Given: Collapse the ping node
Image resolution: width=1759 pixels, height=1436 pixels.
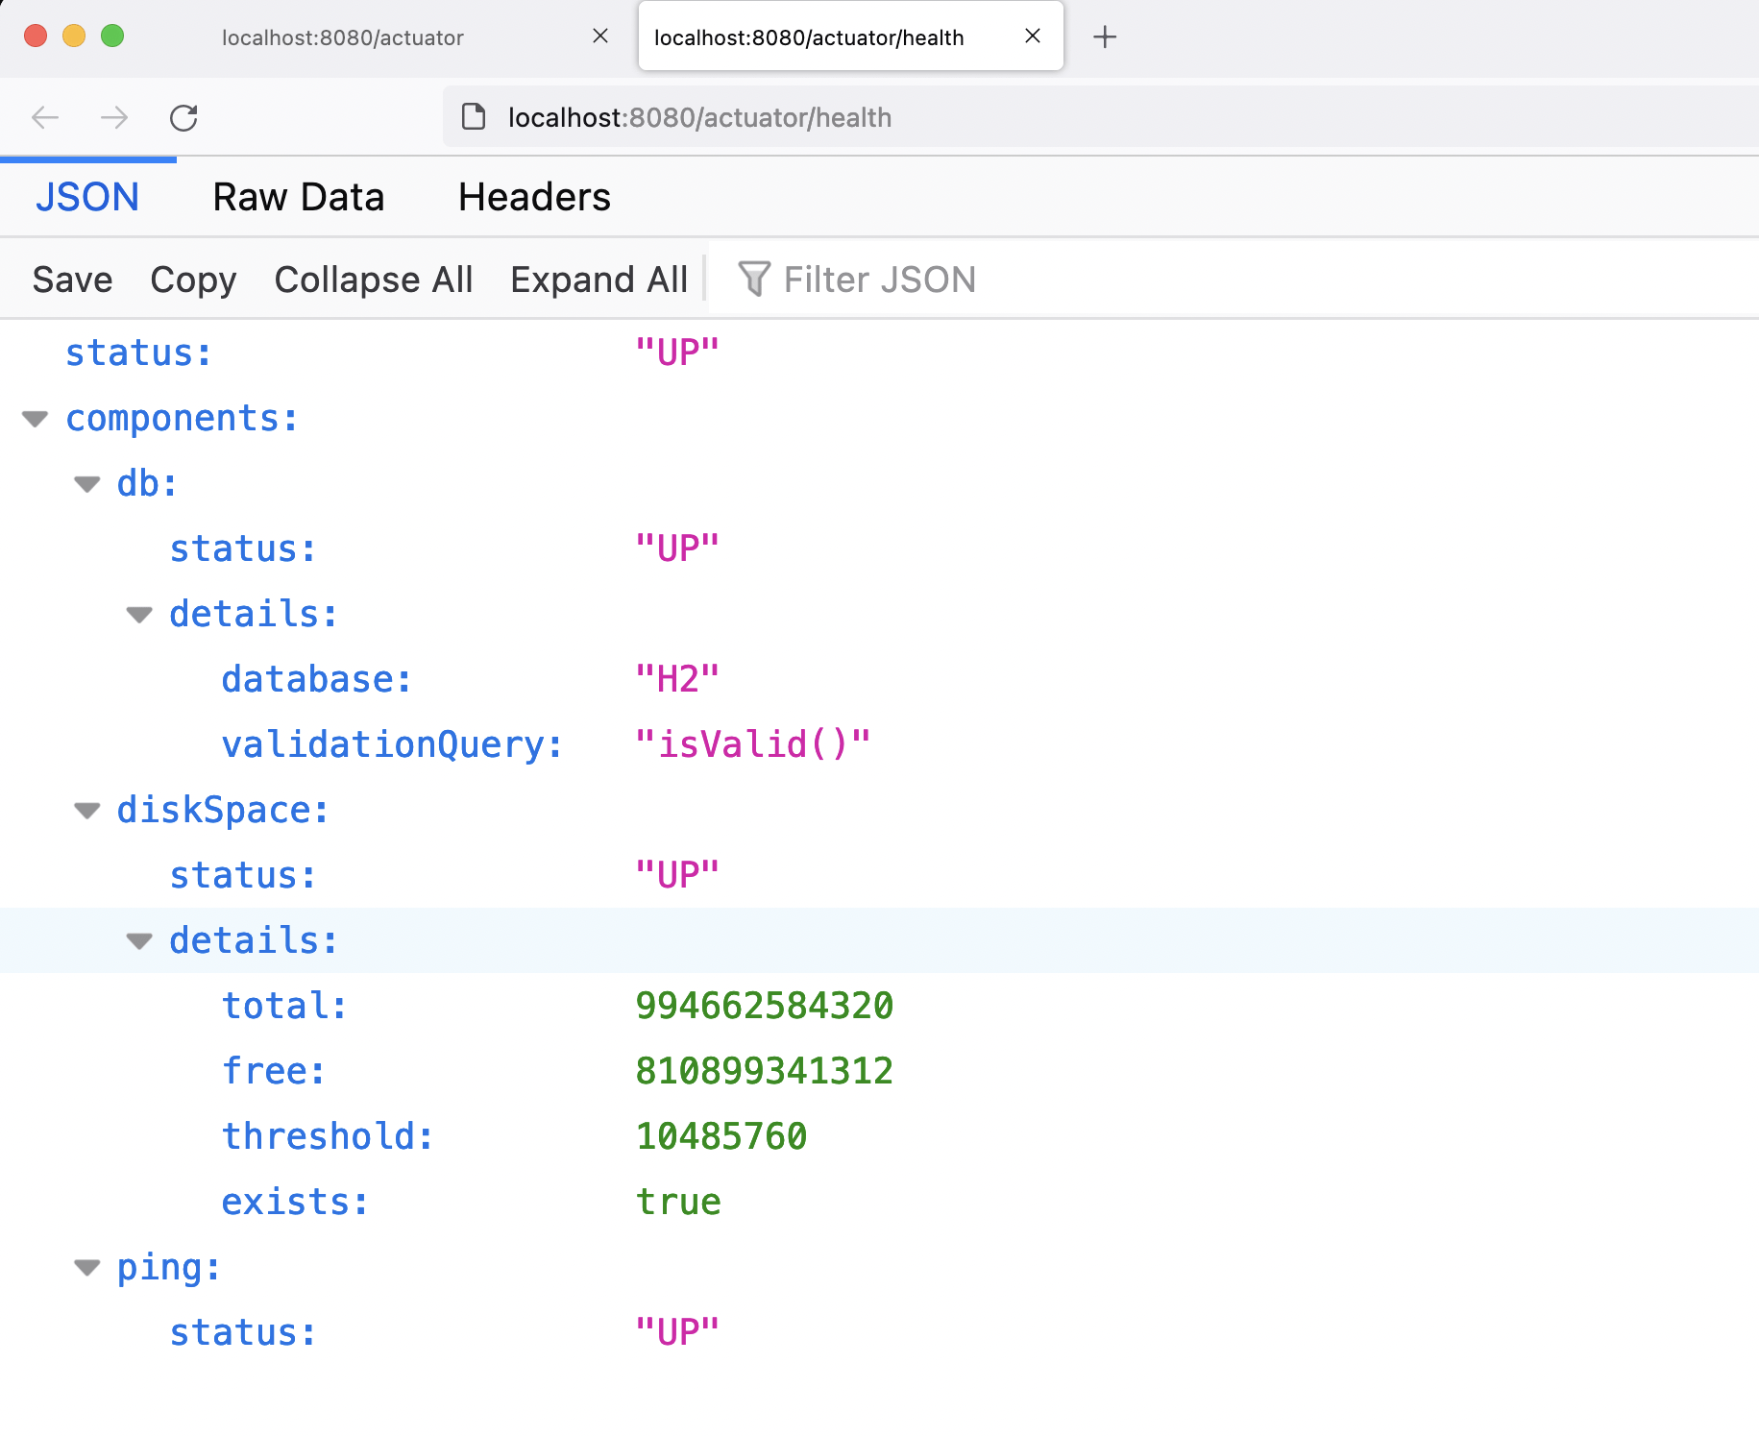Looking at the screenshot, I should pos(86,1268).
